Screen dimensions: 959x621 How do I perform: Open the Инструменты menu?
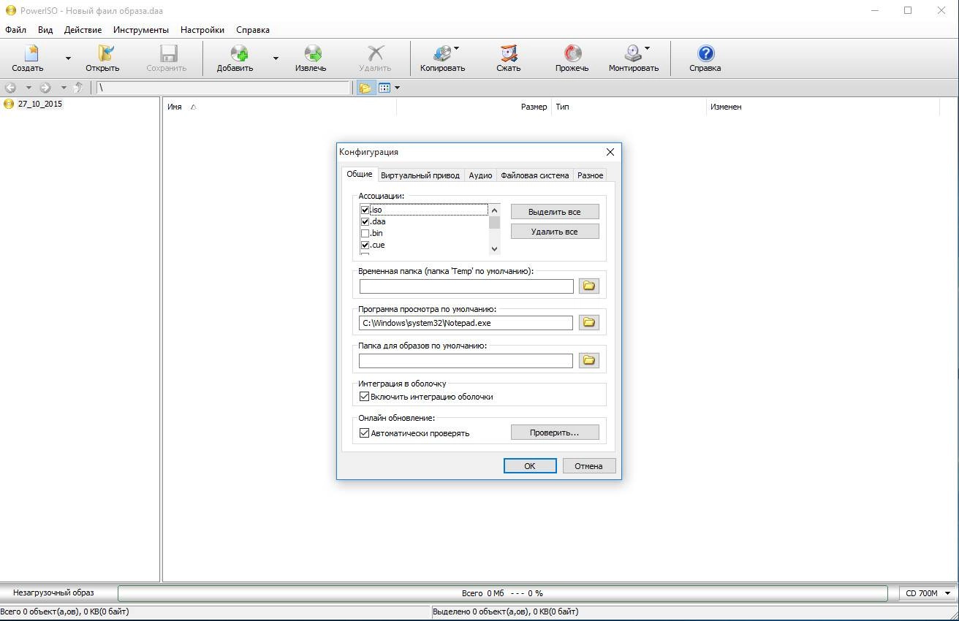pos(141,30)
